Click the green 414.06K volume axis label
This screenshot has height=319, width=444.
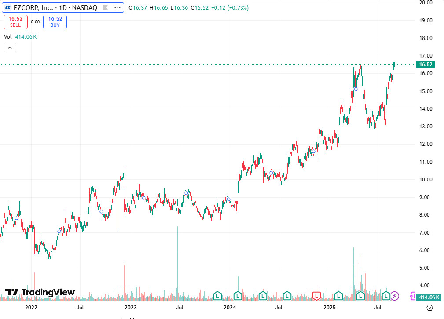click(x=429, y=297)
